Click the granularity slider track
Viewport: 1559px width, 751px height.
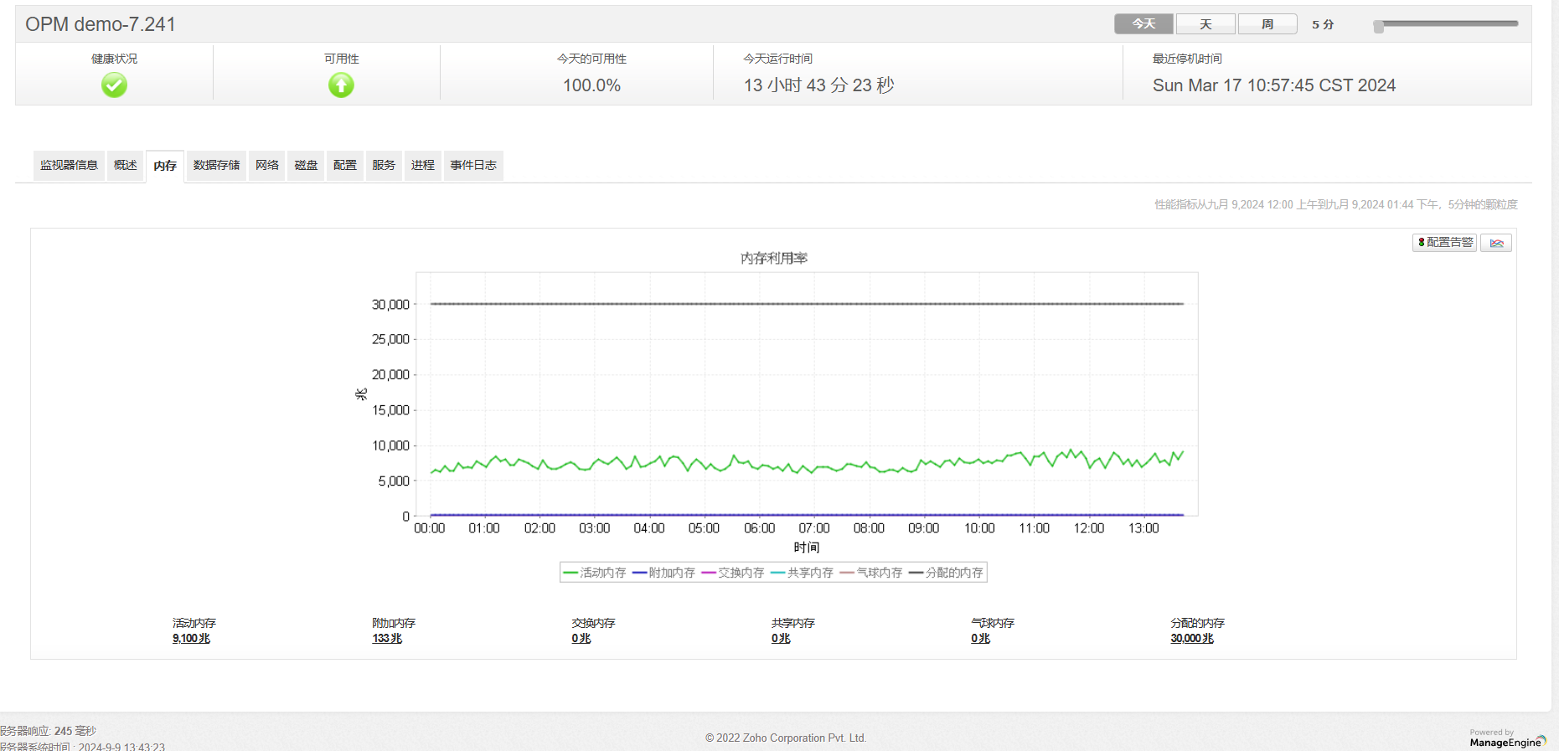(1447, 23)
